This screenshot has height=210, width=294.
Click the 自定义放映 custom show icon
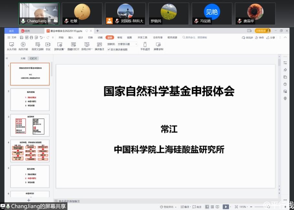pyautogui.click(x=37, y=44)
